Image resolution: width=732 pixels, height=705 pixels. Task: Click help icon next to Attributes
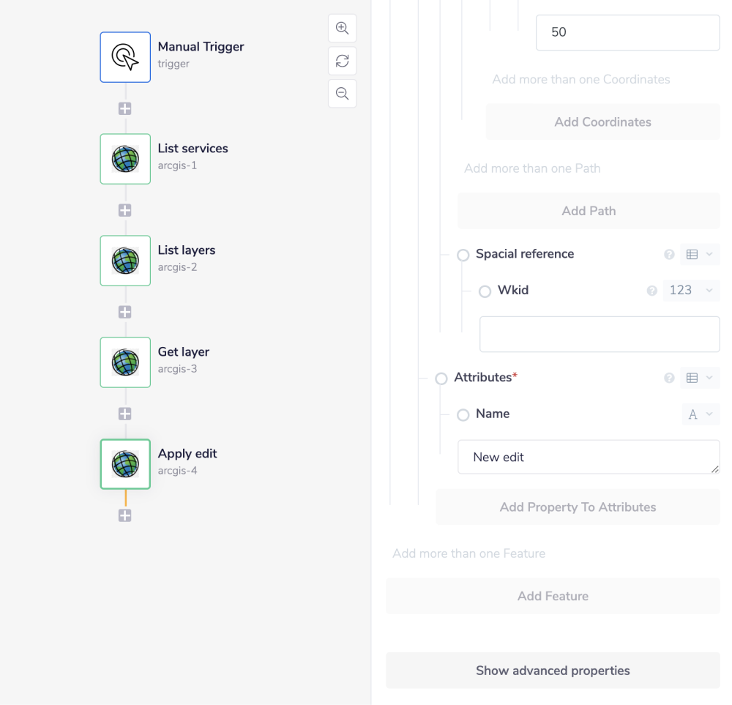click(669, 378)
